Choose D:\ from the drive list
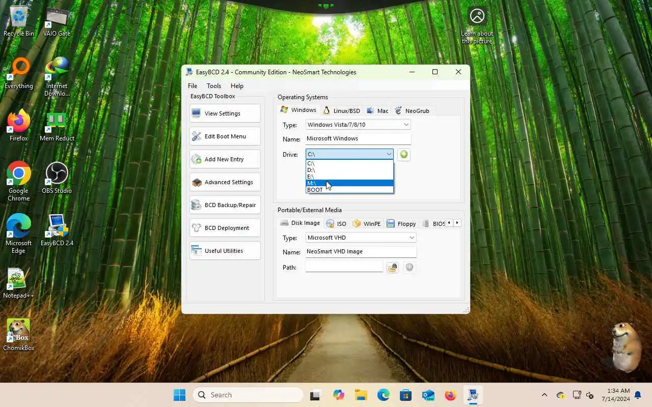This screenshot has width=652, height=407. tap(349, 170)
